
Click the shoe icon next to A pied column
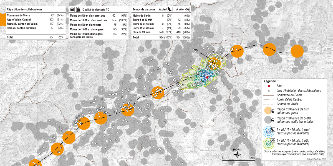tap(170, 10)
